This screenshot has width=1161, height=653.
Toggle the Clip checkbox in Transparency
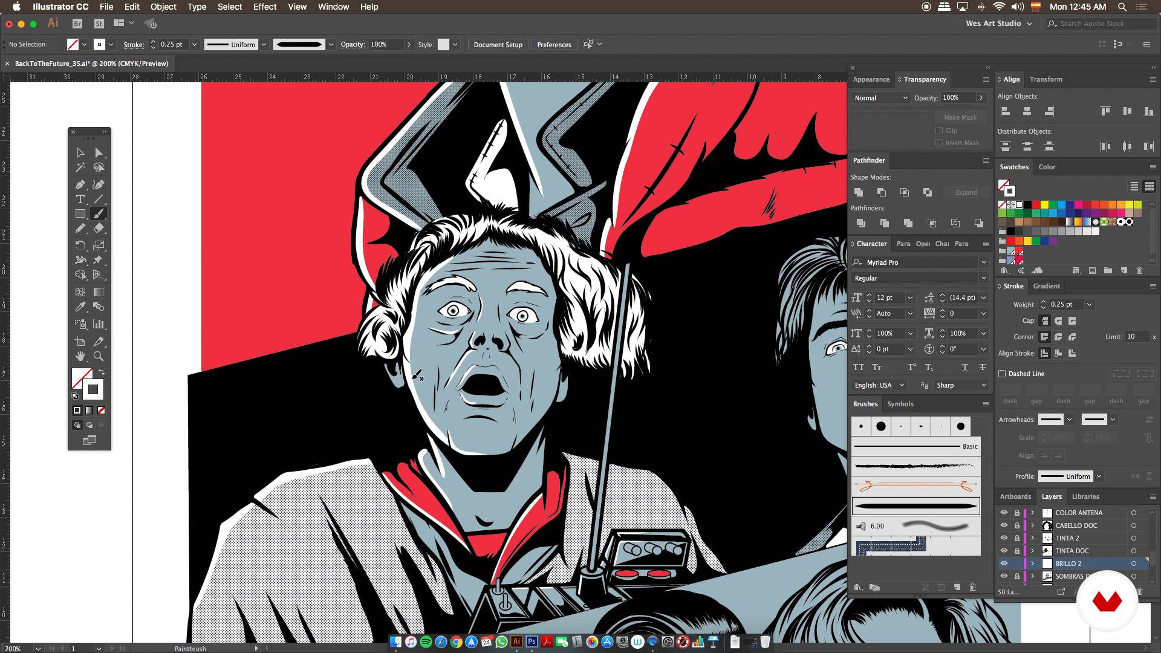point(939,131)
